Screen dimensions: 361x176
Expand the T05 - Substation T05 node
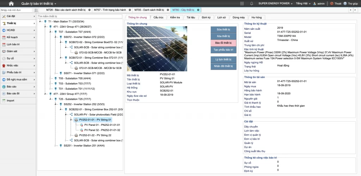[x=50, y=78]
